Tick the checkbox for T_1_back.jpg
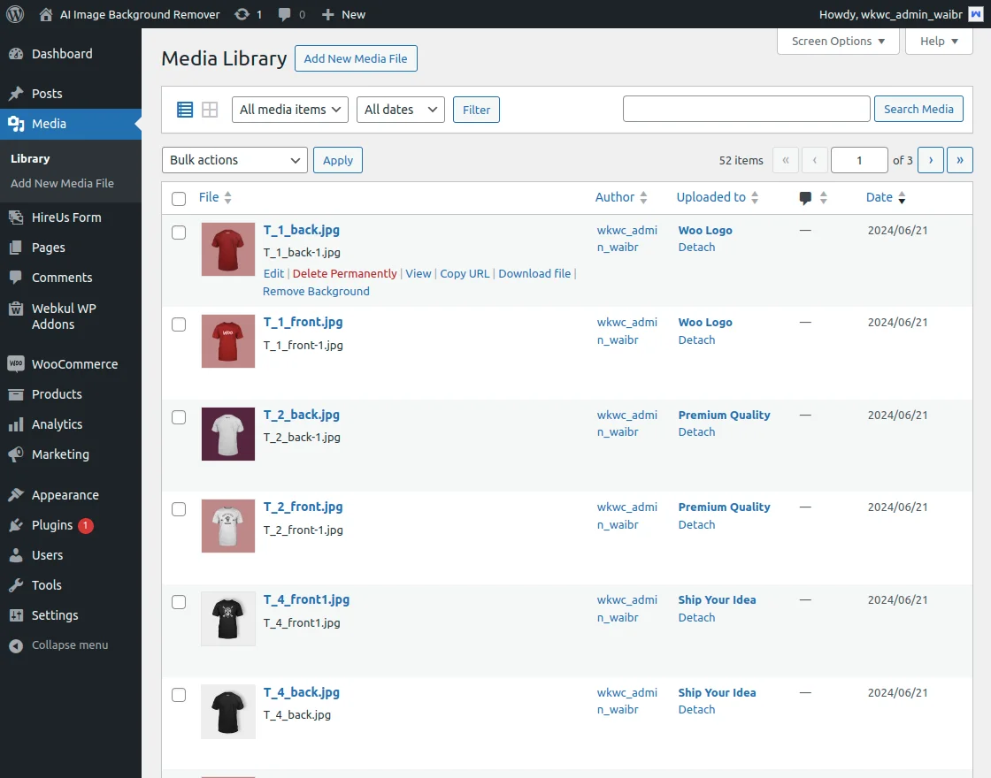 tap(179, 233)
